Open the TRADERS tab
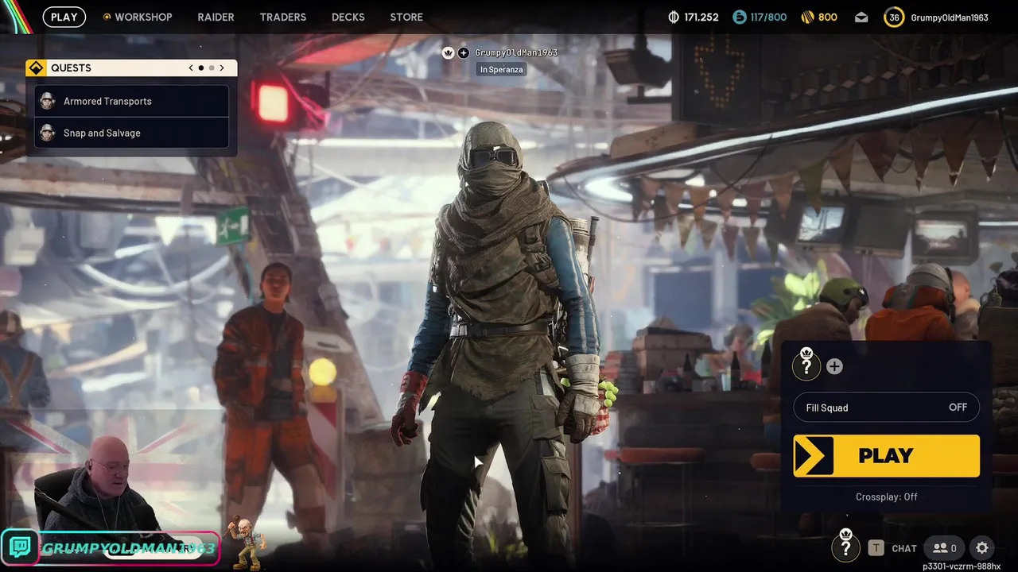This screenshot has width=1018, height=572. click(x=283, y=17)
